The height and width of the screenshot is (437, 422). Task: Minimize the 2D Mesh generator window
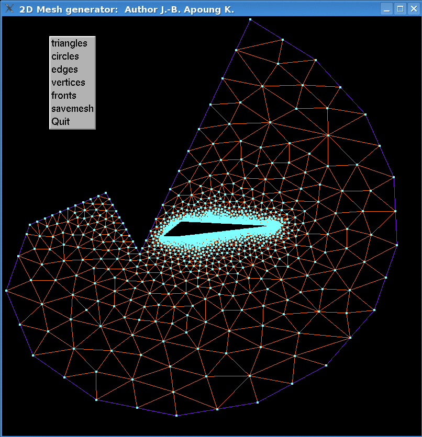[x=386, y=9]
